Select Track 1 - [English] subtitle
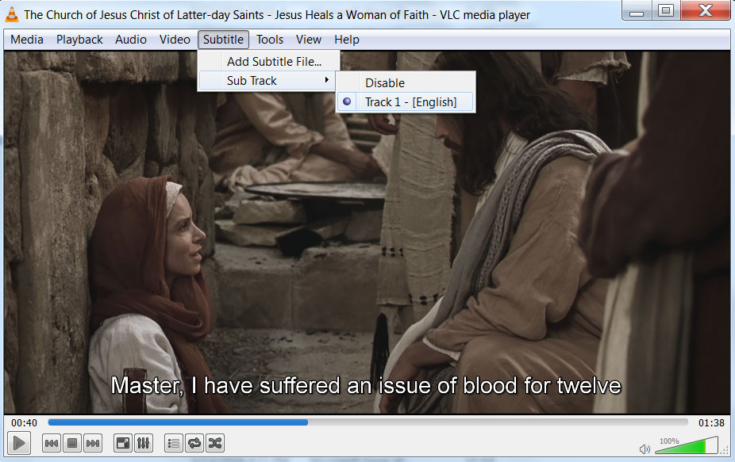Screen dimensions: 735x462 pyautogui.click(x=410, y=101)
